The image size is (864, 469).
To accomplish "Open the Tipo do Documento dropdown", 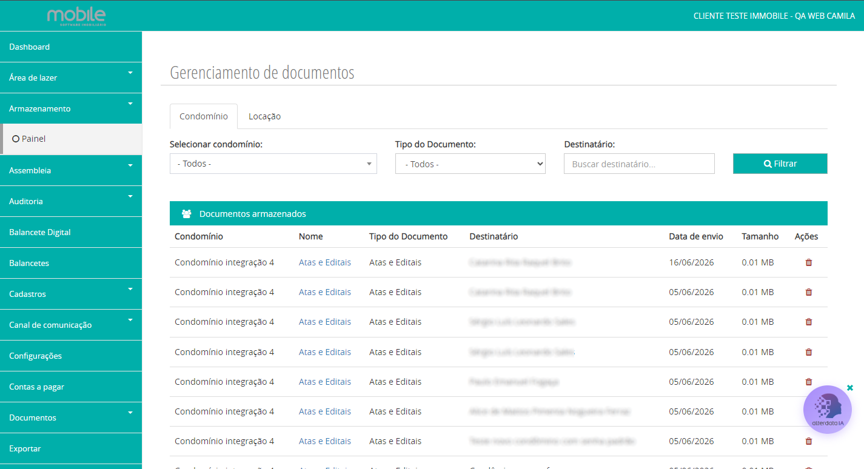I will coord(471,164).
